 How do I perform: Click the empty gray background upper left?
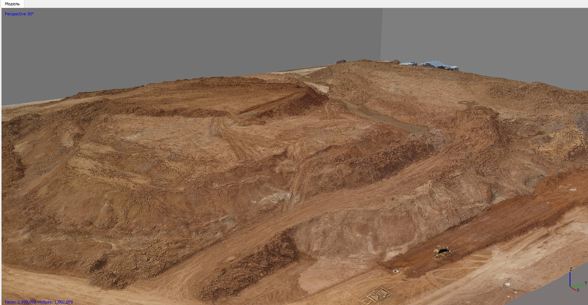pos(150,45)
